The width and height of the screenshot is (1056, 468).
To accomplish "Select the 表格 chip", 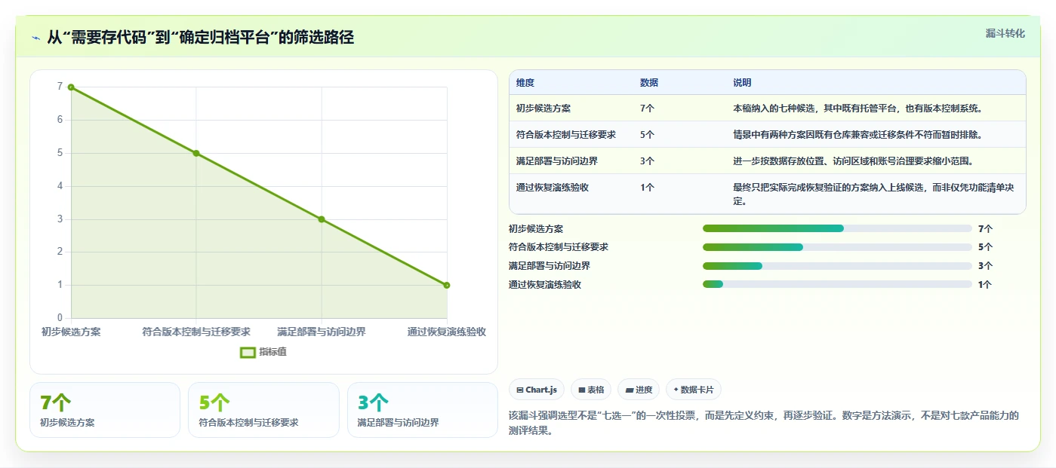I will (591, 390).
